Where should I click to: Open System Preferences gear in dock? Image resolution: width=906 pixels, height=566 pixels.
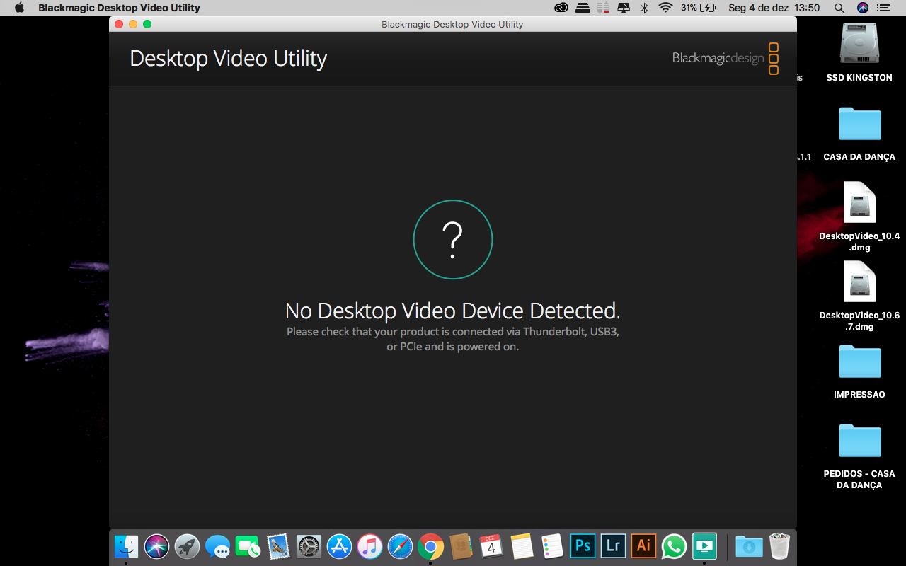click(x=309, y=546)
